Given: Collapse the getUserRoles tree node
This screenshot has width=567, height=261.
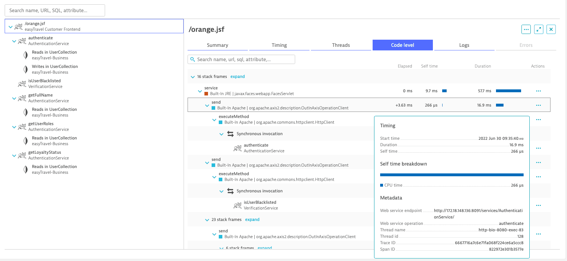Looking at the screenshot, I should 14,127.
